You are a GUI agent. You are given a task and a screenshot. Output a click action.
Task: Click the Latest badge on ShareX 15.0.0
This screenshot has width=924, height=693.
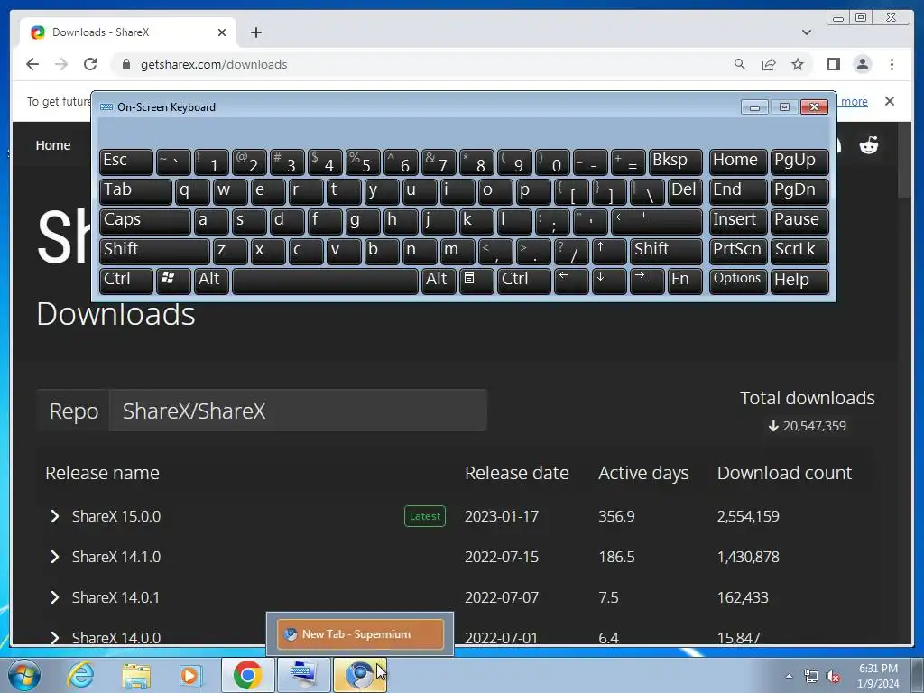pyautogui.click(x=425, y=516)
